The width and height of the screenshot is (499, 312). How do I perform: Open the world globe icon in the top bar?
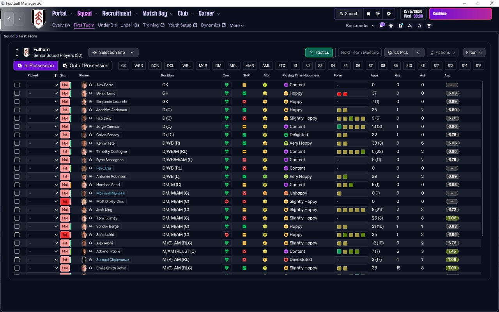coord(378,14)
